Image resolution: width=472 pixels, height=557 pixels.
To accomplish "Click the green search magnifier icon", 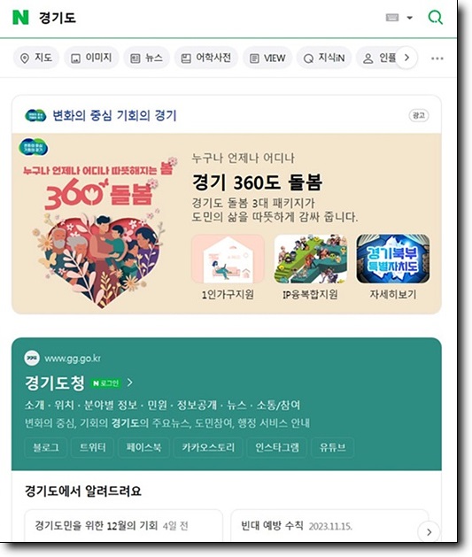I will click(x=435, y=17).
